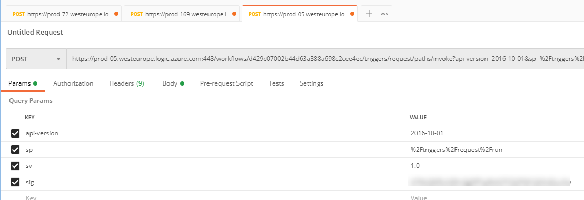Screen dimensions: 584x200
Task: Click the 1.0 value cell
Action: click(x=496, y=166)
